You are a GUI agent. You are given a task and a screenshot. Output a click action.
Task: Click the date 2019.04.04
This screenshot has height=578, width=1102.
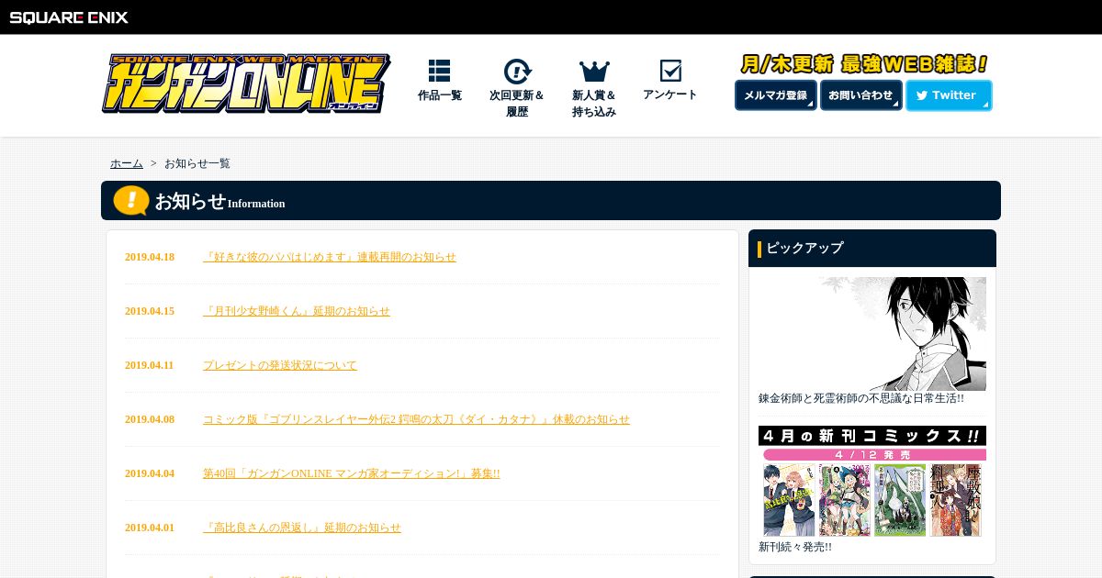pos(150,473)
